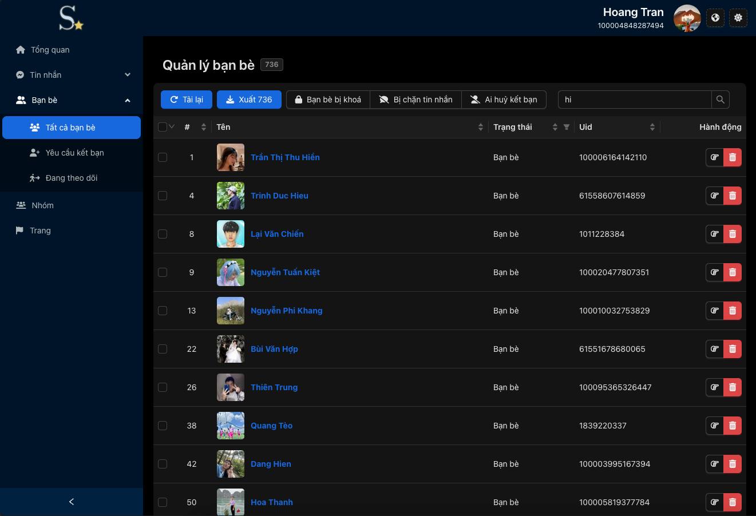Click the search input containing hi
The width and height of the screenshot is (756, 516).
(635, 100)
